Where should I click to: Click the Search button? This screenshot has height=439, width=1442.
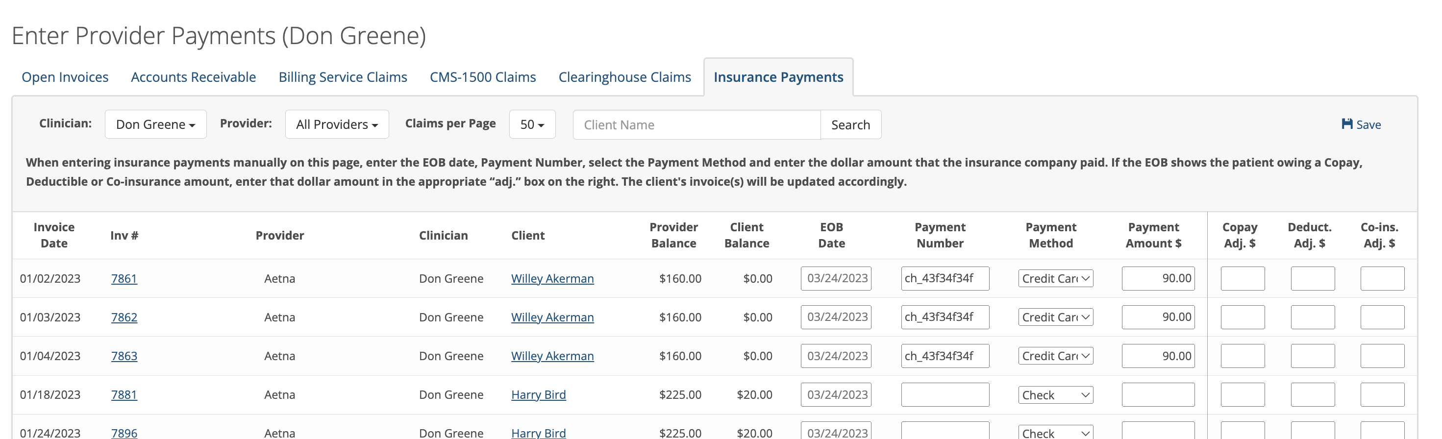pyautogui.click(x=850, y=125)
